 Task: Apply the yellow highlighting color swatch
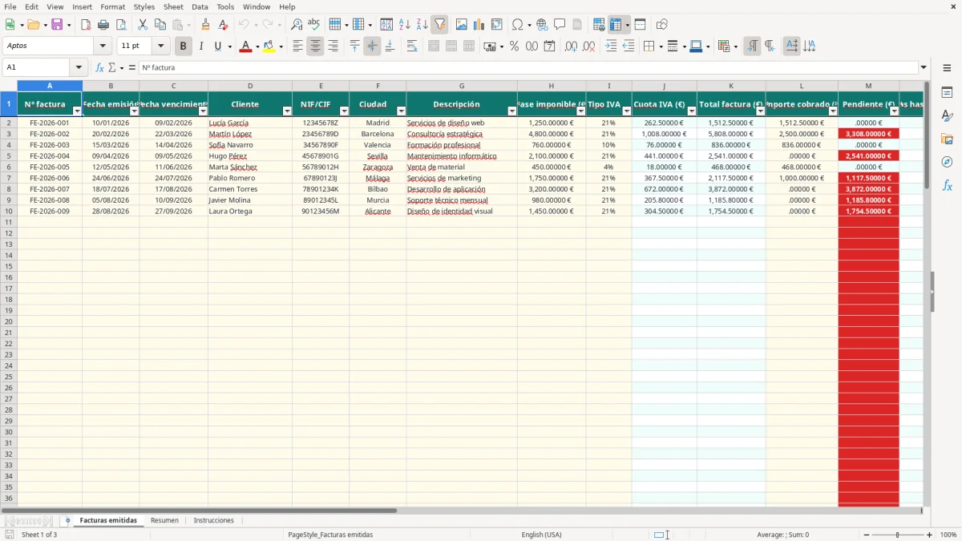click(x=269, y=46)
